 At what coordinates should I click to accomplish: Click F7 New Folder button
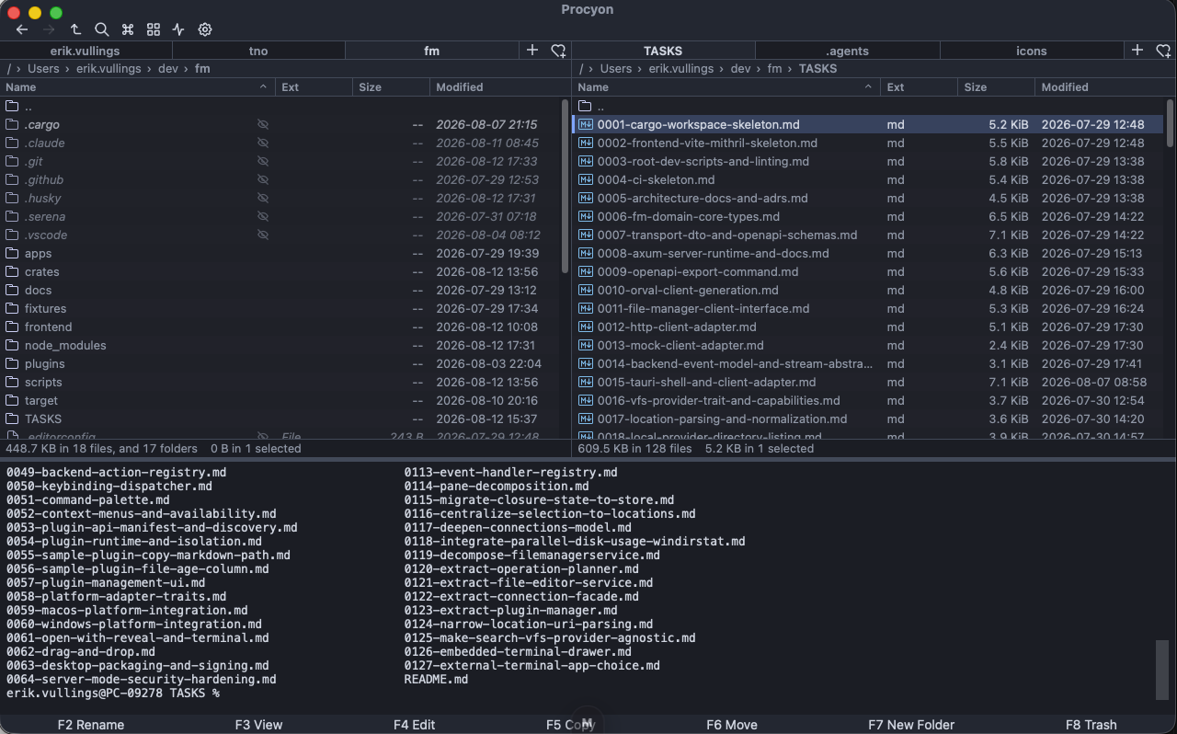[x=911, y=725]
